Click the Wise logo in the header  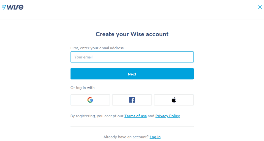(x=13, y=7)
